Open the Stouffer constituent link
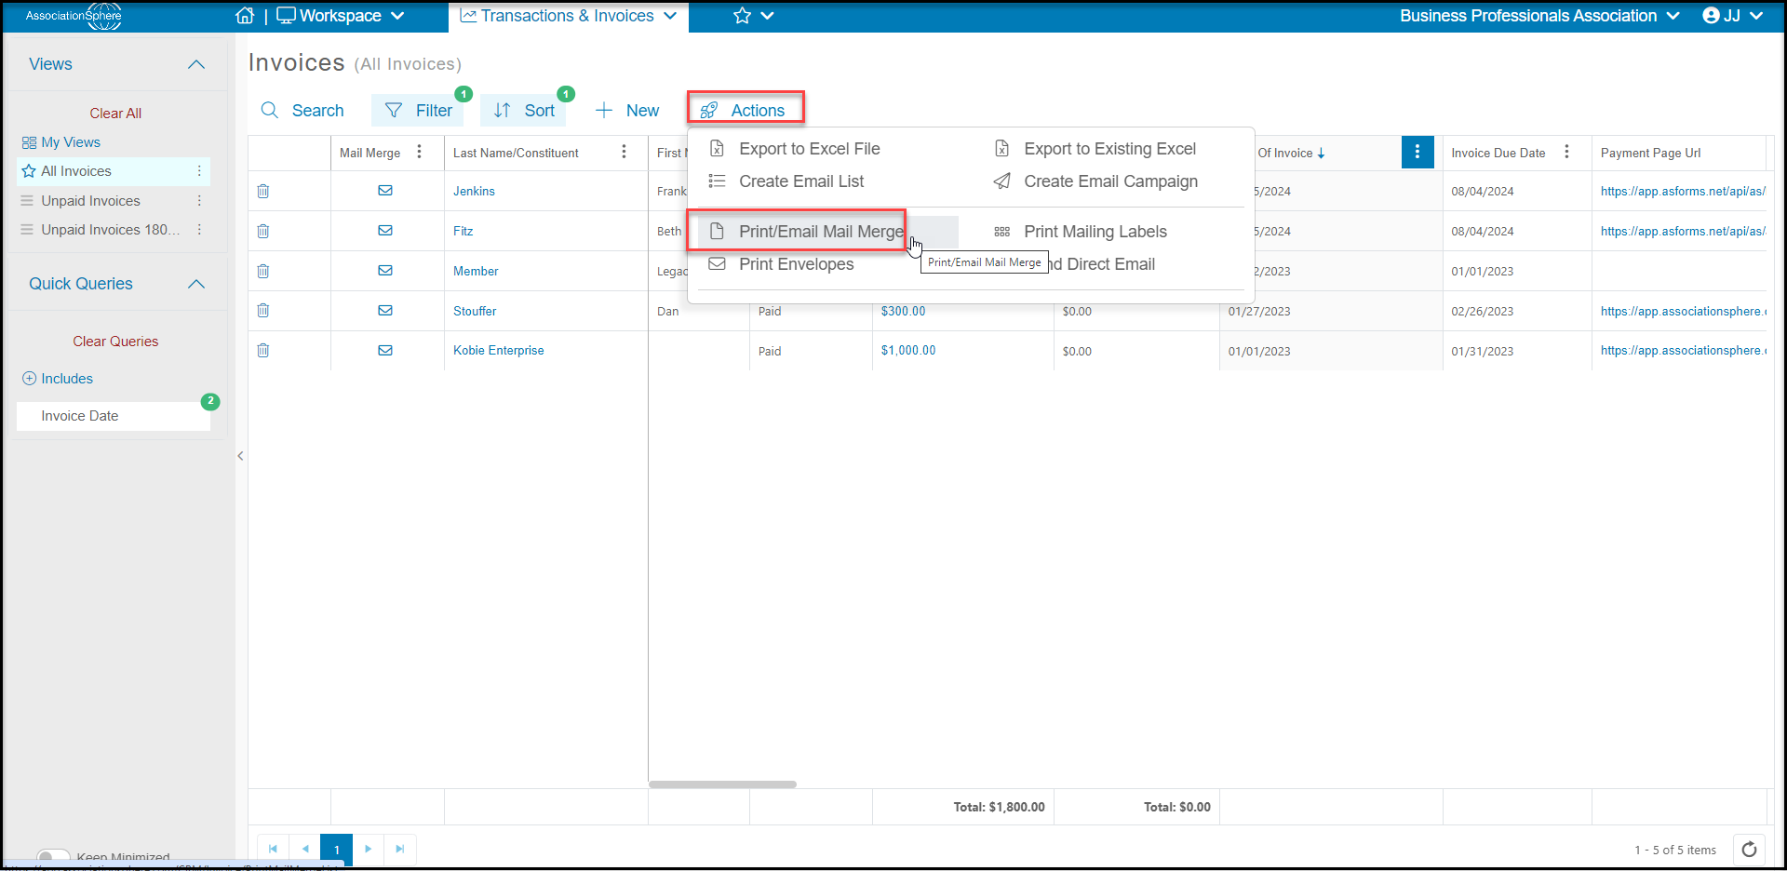This screenshot has height=871, width=1787. pos(475,311)
